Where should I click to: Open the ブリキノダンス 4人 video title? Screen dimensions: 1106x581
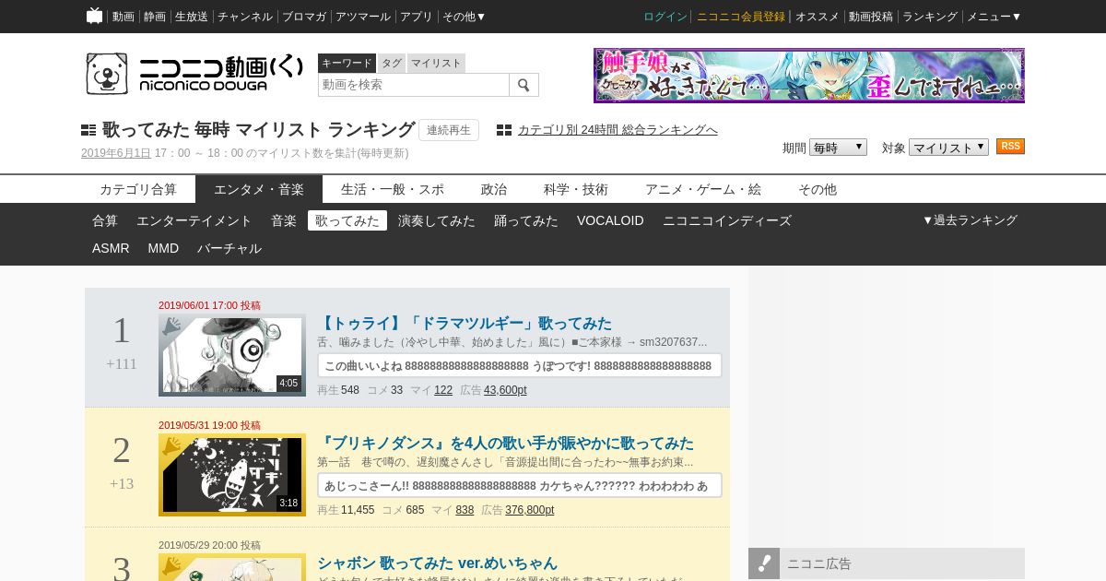tap(505, 444)
